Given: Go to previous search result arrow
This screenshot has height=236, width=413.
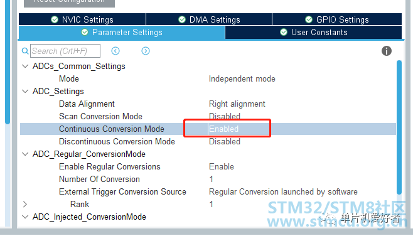Looking at the screenshot, I should [x=115, y=51].
